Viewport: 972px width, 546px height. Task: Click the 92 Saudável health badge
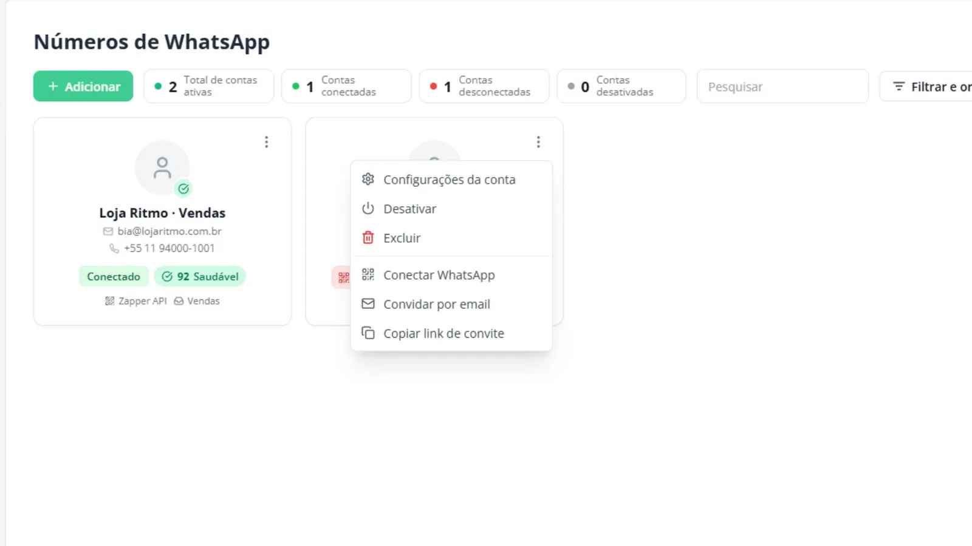200,277
